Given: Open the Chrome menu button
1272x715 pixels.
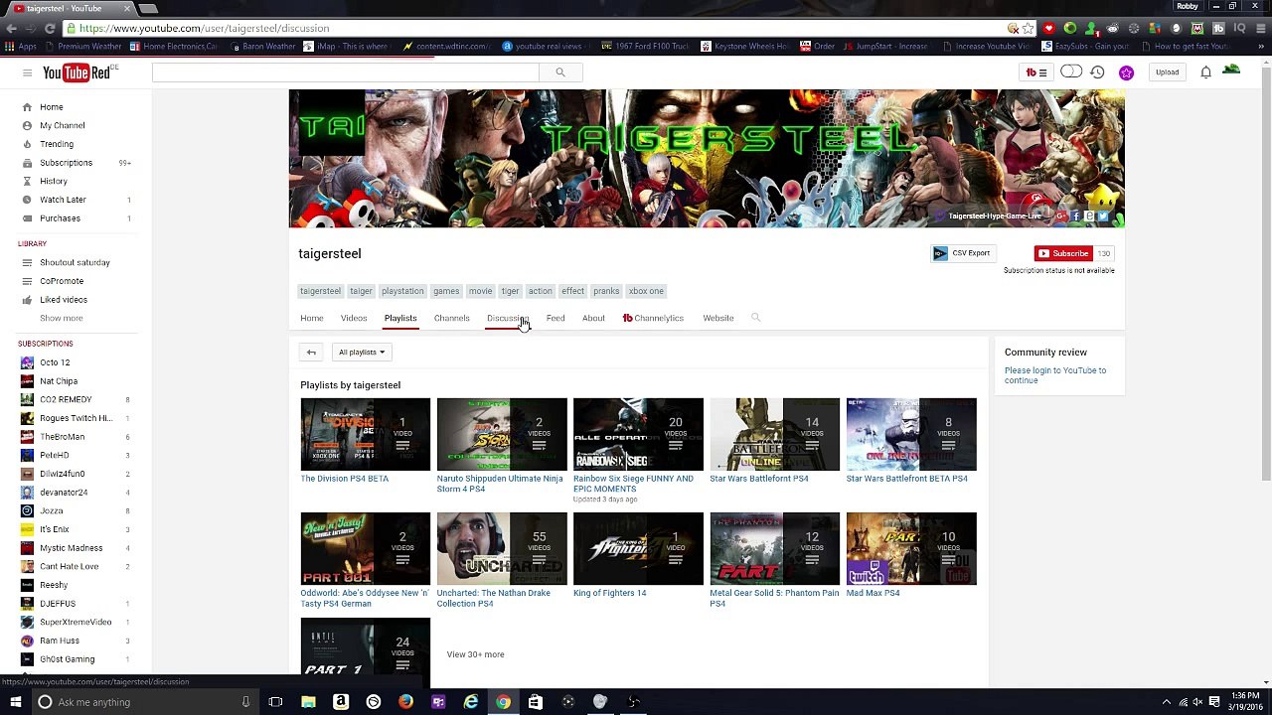Looking at the screenshot, I should pyautogui.click(x=1260, y=28).
